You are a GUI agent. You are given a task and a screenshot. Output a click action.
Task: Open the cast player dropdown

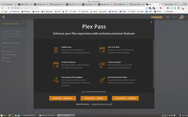(x=174, y=17)
